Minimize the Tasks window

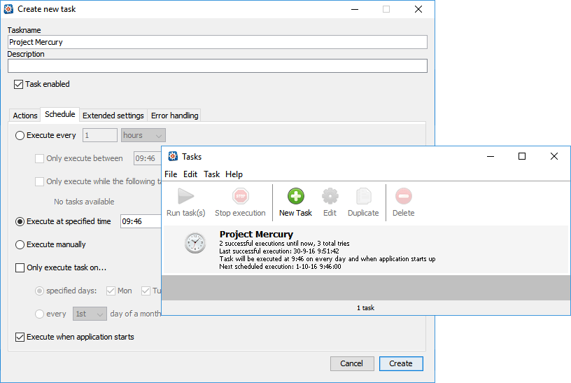(x=491, y=156)
